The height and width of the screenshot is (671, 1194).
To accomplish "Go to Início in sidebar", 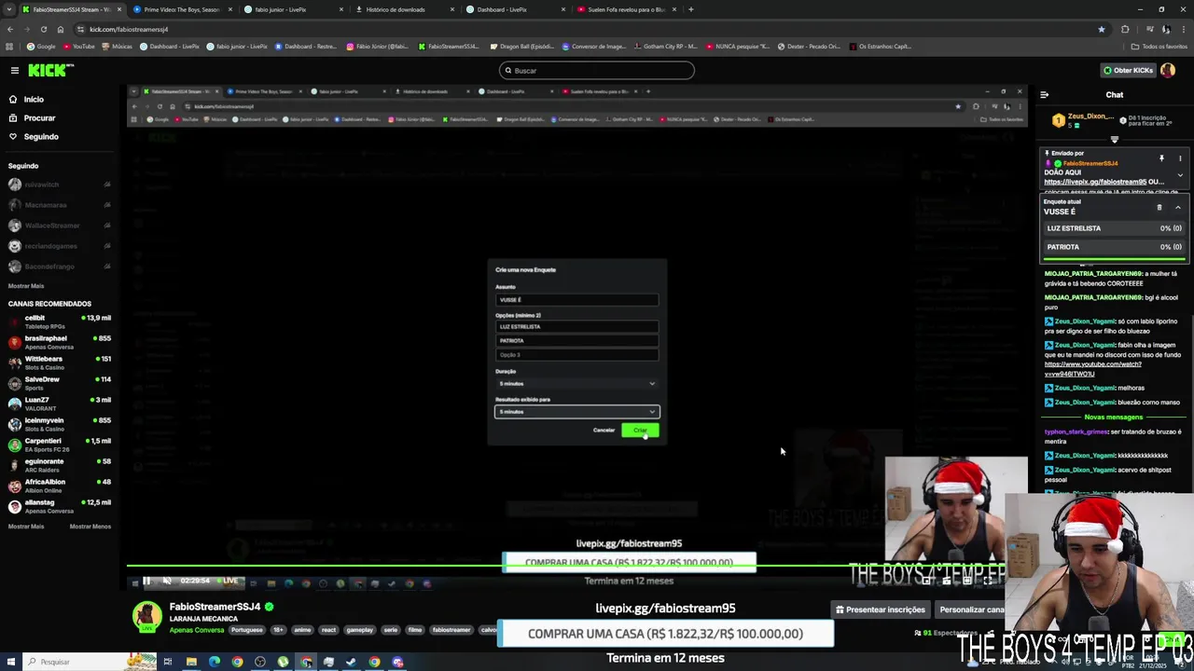I will click(x=34, y=99).
